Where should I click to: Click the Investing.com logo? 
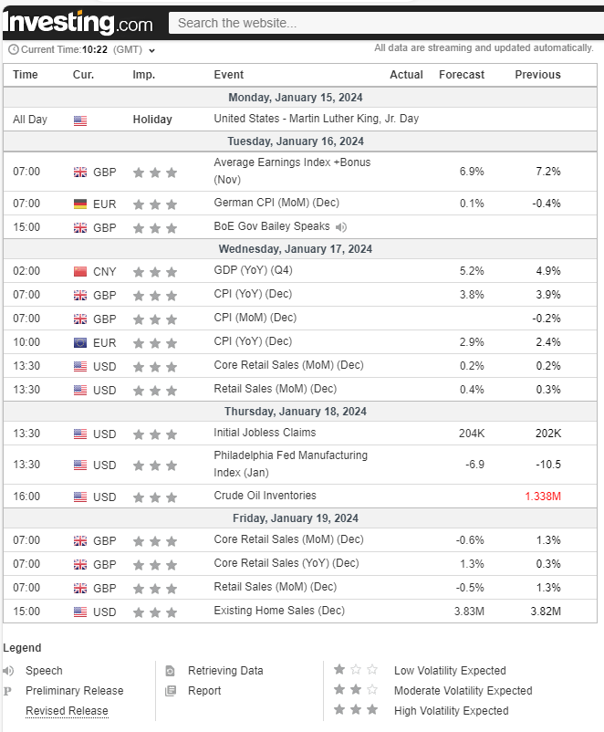tap(78, 22)
